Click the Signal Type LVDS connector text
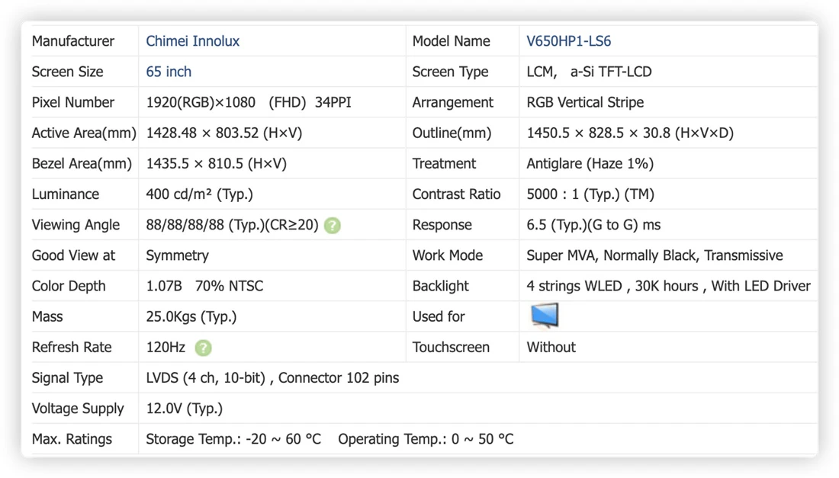Image resolution: width=839 pixels, height=478 pixels. pyautogui.click(x=272, y=378)
